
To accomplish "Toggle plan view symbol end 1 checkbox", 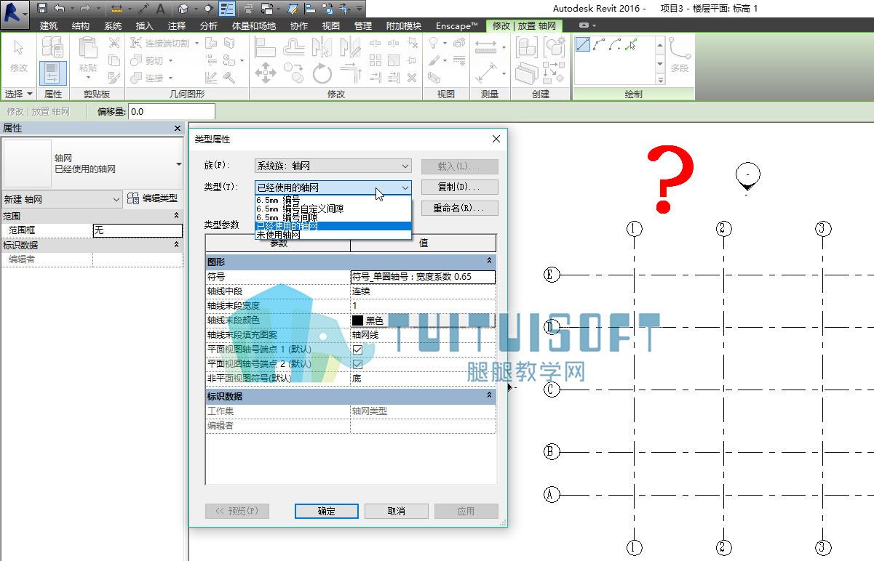I will point(357,350).
